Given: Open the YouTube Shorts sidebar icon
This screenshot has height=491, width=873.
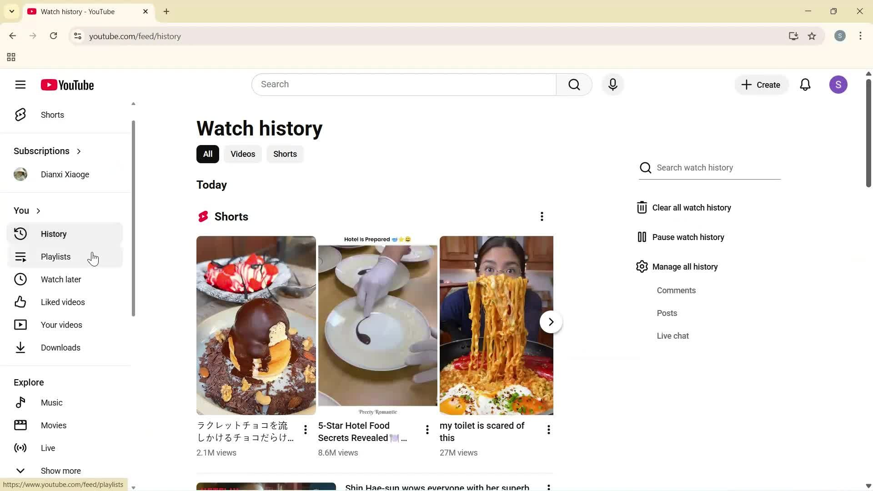Looking at the screenshot, I should click(20, 115).
